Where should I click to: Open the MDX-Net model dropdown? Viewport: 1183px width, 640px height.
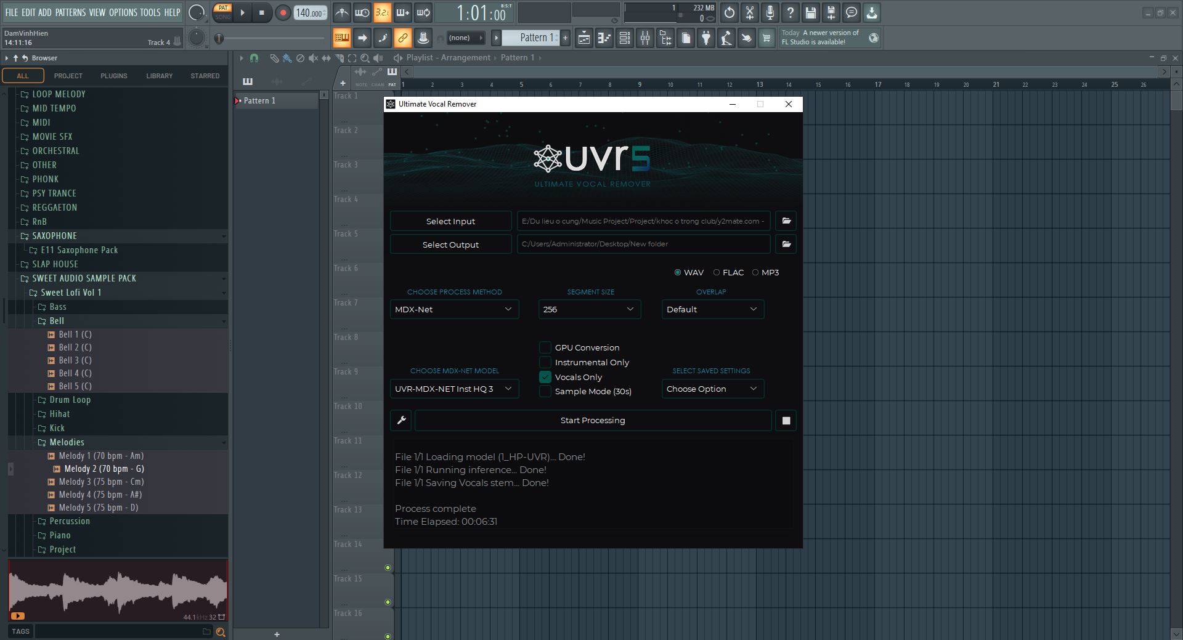pyautogui.click(x=454, y=389)
